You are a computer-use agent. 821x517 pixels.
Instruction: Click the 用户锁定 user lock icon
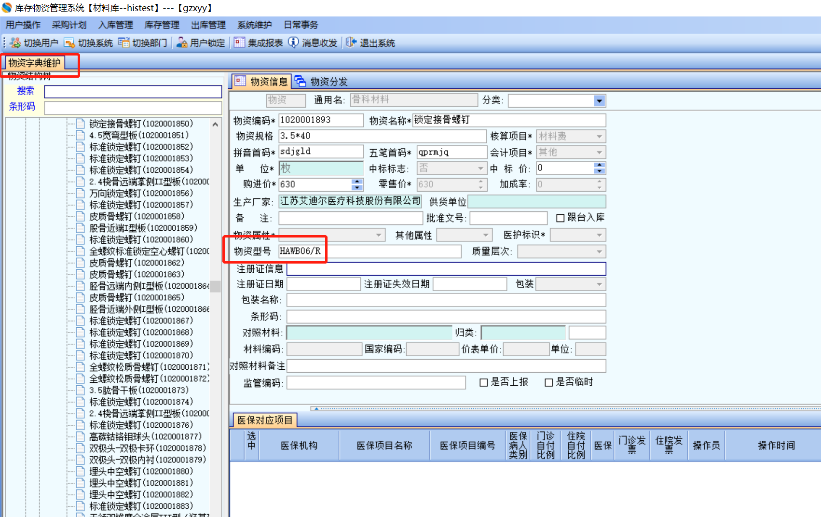coord(182,43)
